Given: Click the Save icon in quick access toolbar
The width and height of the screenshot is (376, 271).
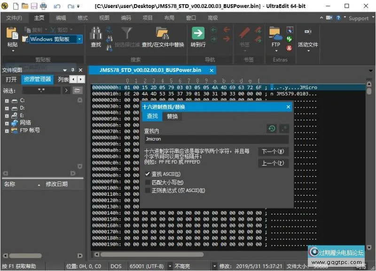Looking at the screenshot, I should tap(34, 6).
